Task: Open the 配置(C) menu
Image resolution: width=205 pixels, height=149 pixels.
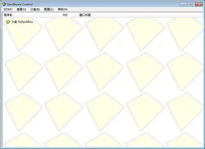Action: click(x=49, y=9)
